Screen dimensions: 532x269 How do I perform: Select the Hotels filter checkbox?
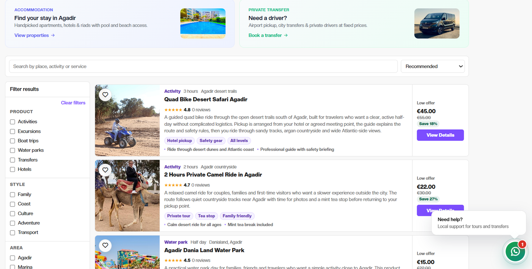click(13, 169)
